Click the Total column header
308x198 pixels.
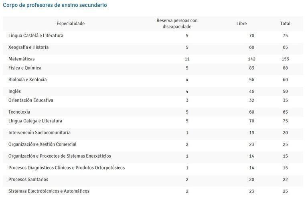[285, 24]
